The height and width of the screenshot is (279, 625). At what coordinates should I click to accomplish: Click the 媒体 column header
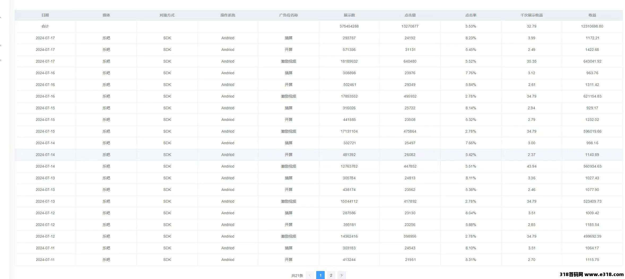pyautogui.click(x=106, y=15)
